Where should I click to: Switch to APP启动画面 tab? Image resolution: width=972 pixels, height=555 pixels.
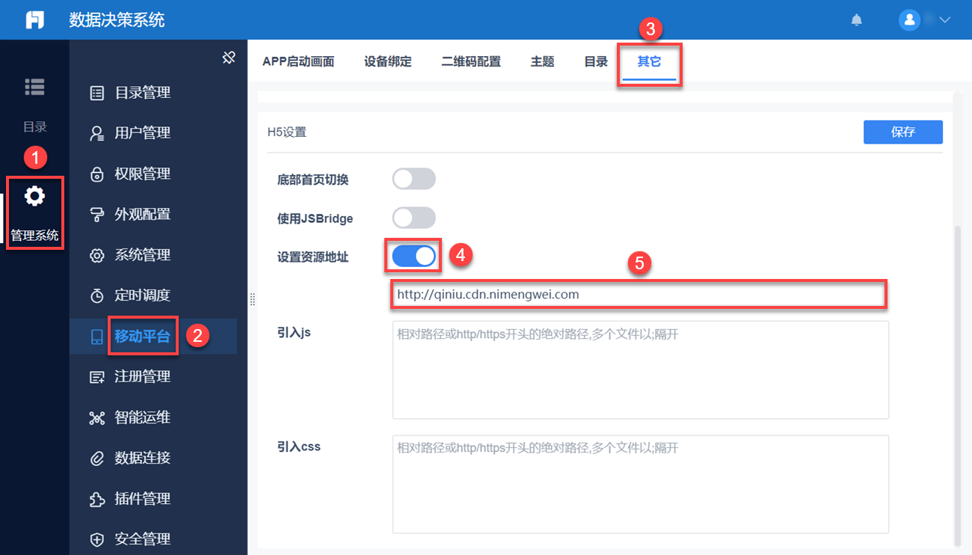pos(298,61)
